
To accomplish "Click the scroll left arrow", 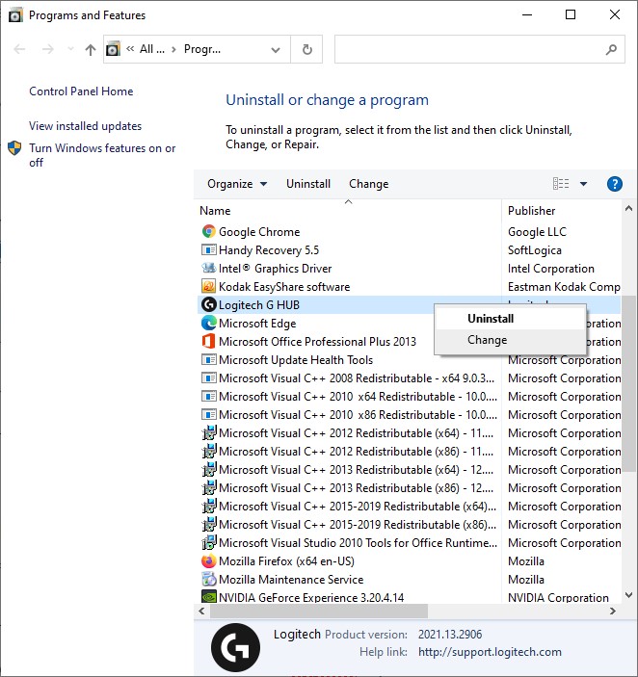I will (x=201, y=611).
